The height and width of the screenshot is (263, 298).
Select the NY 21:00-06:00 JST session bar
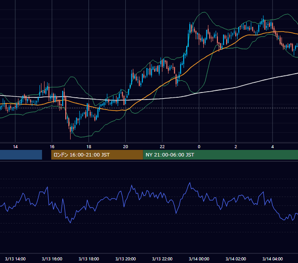[220, 155]
